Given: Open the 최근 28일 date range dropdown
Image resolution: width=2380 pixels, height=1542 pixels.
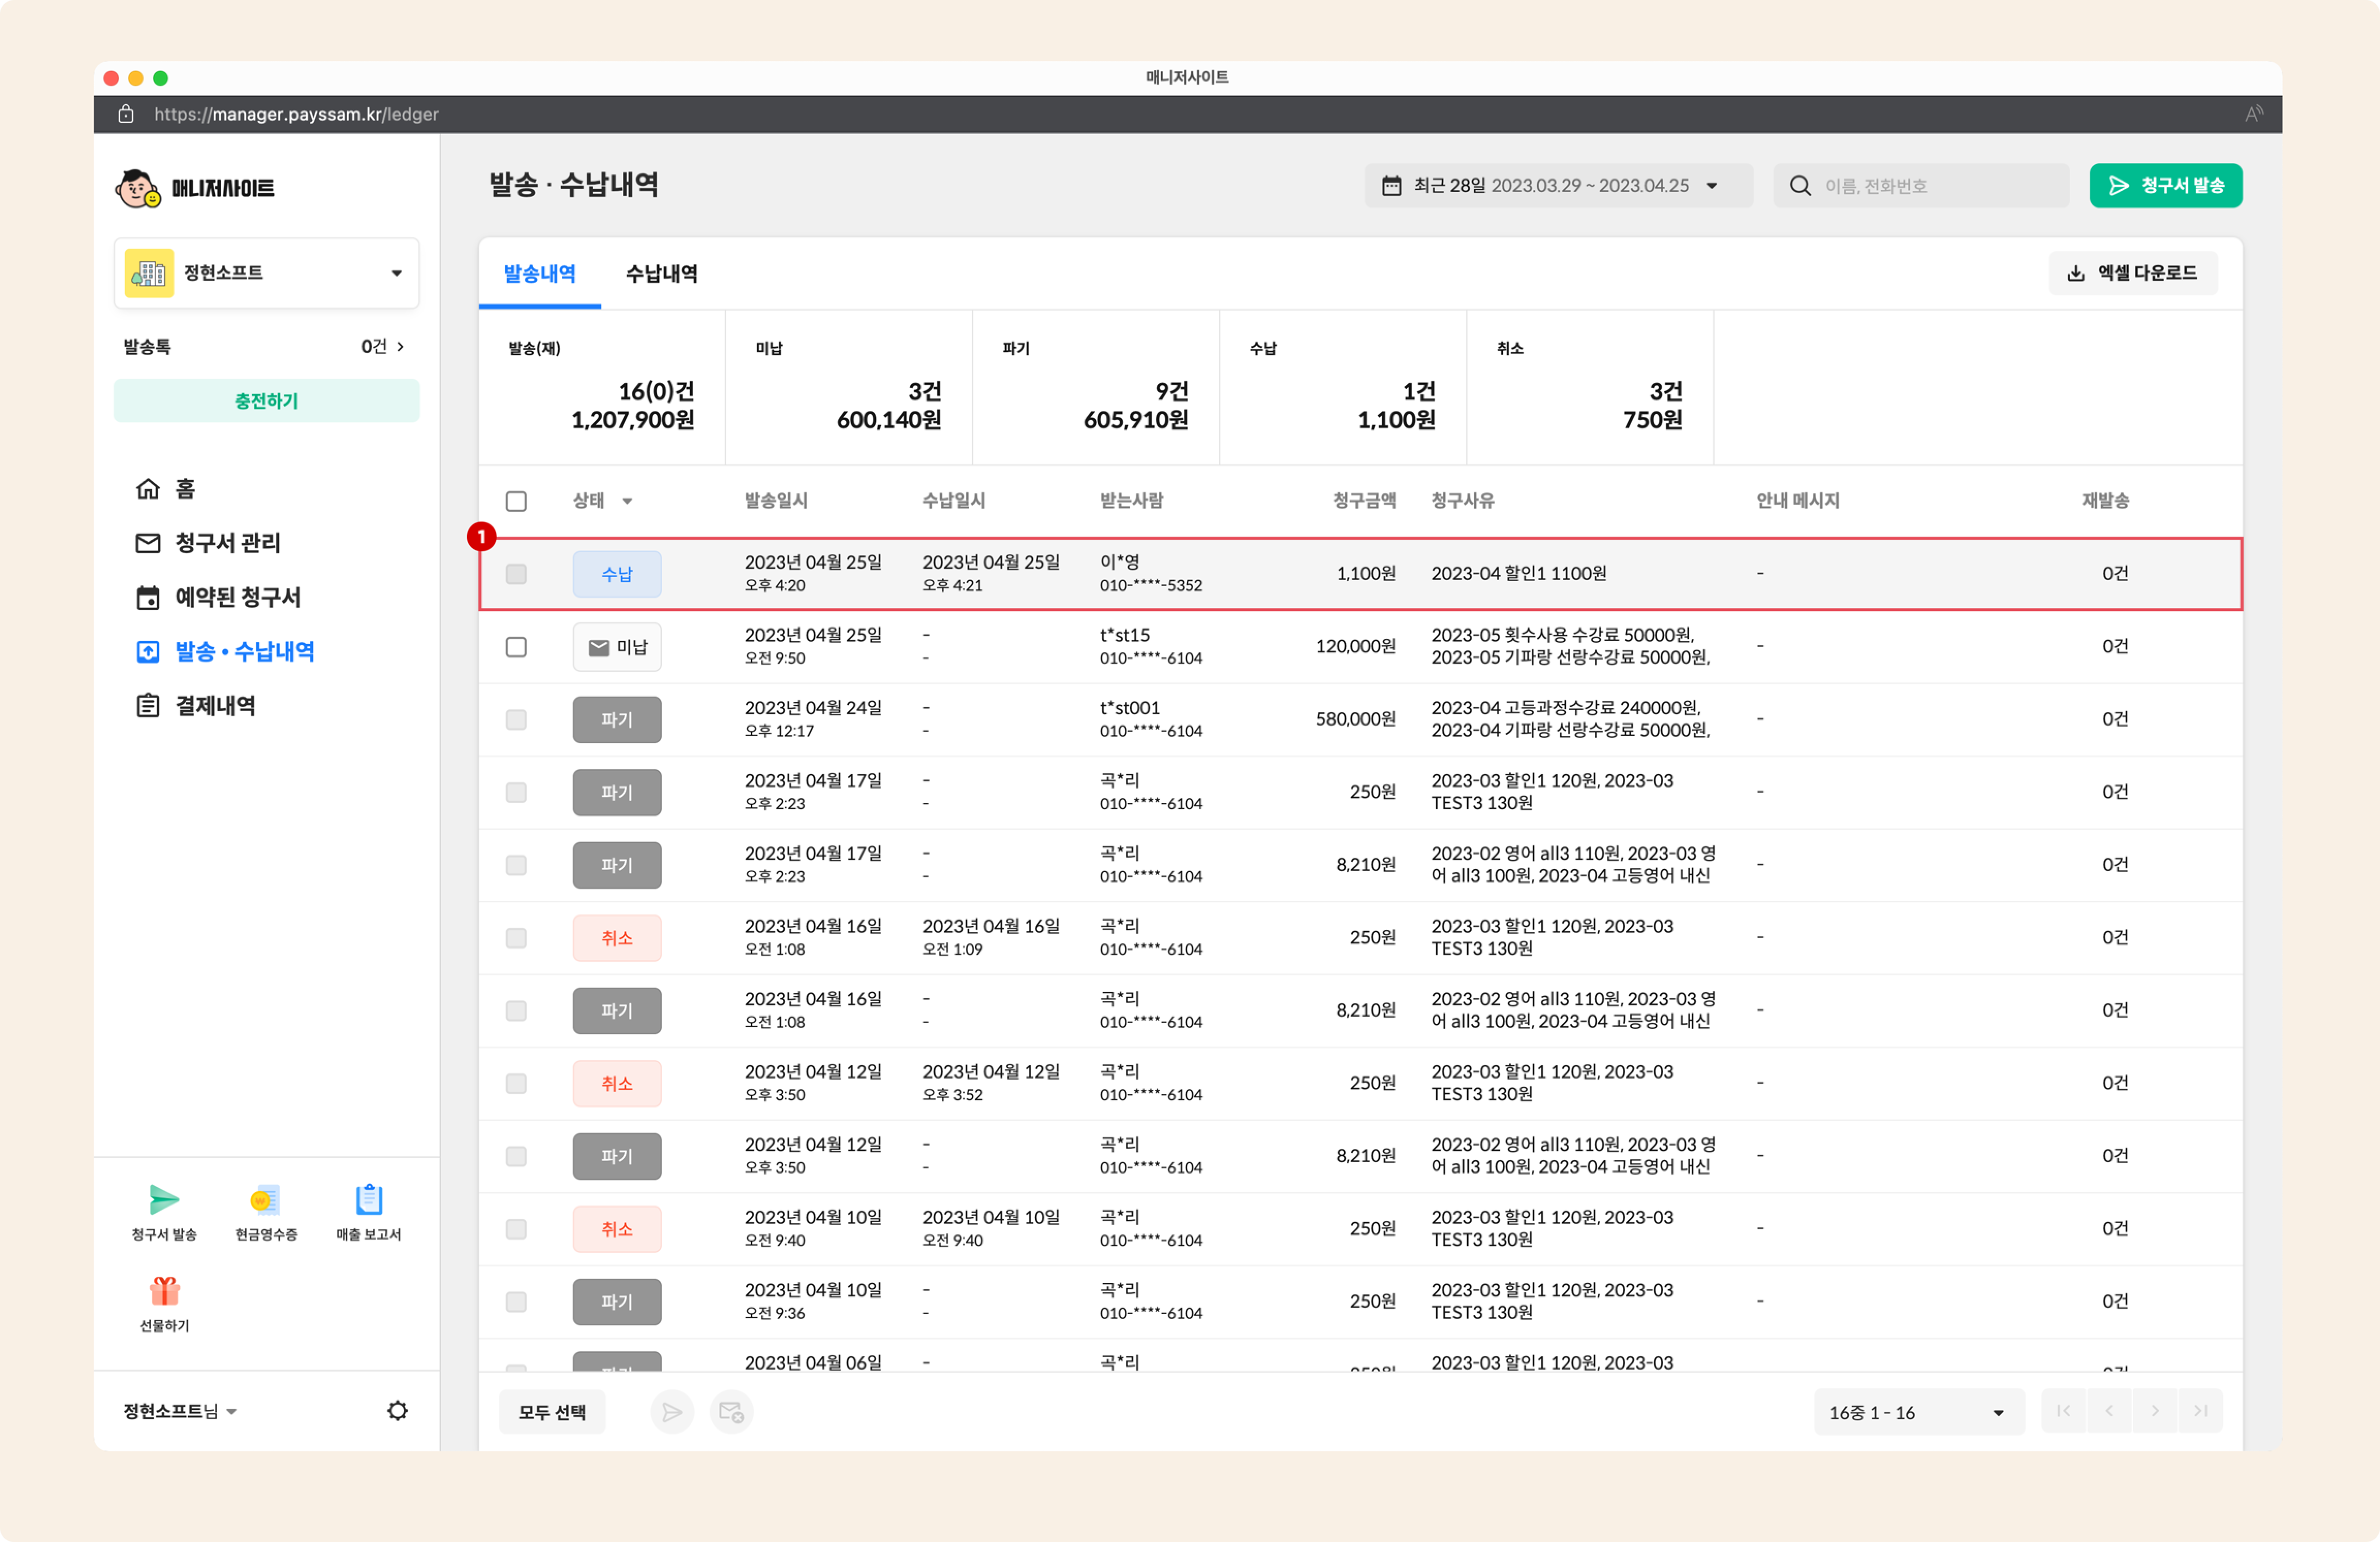Looking at the screenshot, I should click(x=1557, y=186).
